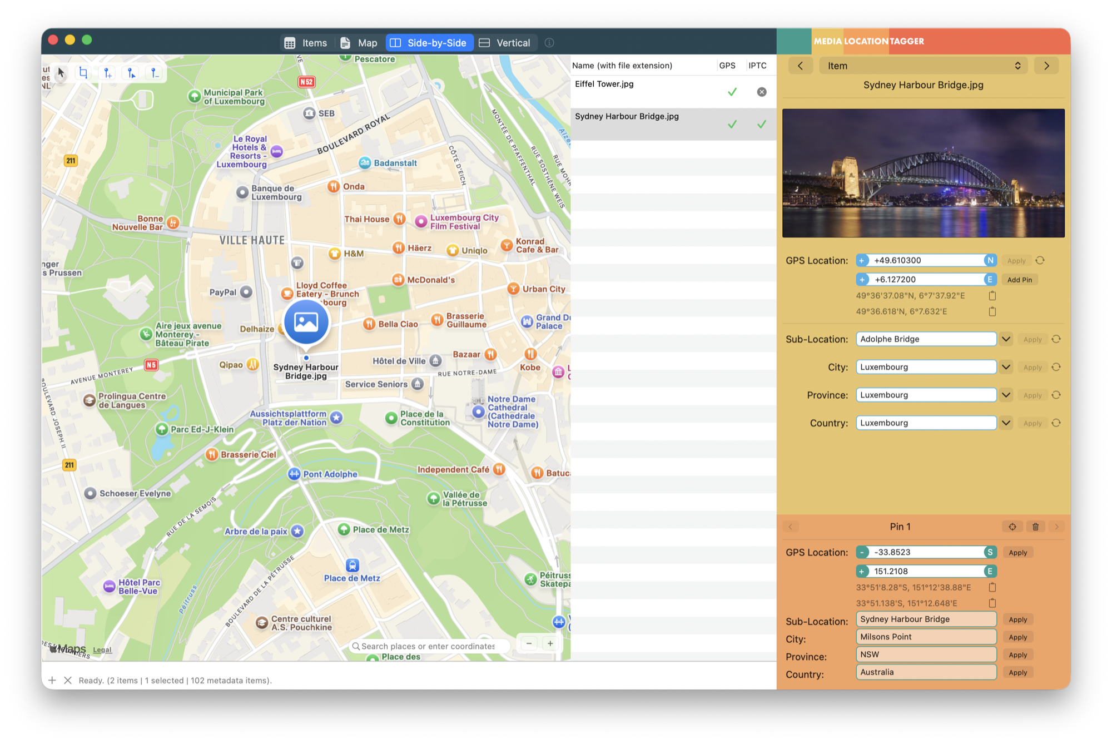
Task: Click the Pont Adolphe map marker
Action: (x=294, y=474)
